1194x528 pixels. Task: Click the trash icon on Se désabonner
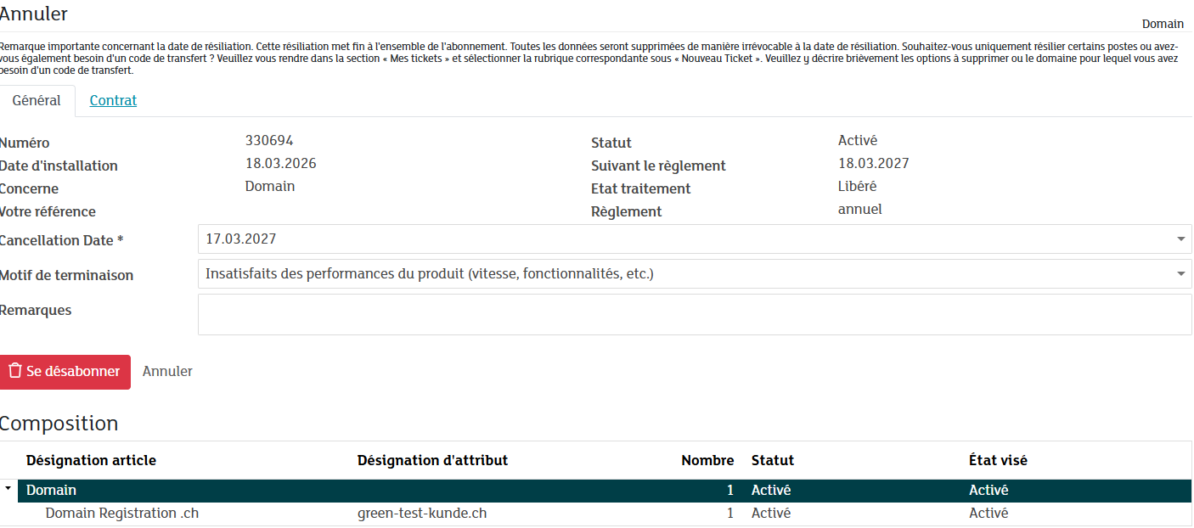(14, 371)
